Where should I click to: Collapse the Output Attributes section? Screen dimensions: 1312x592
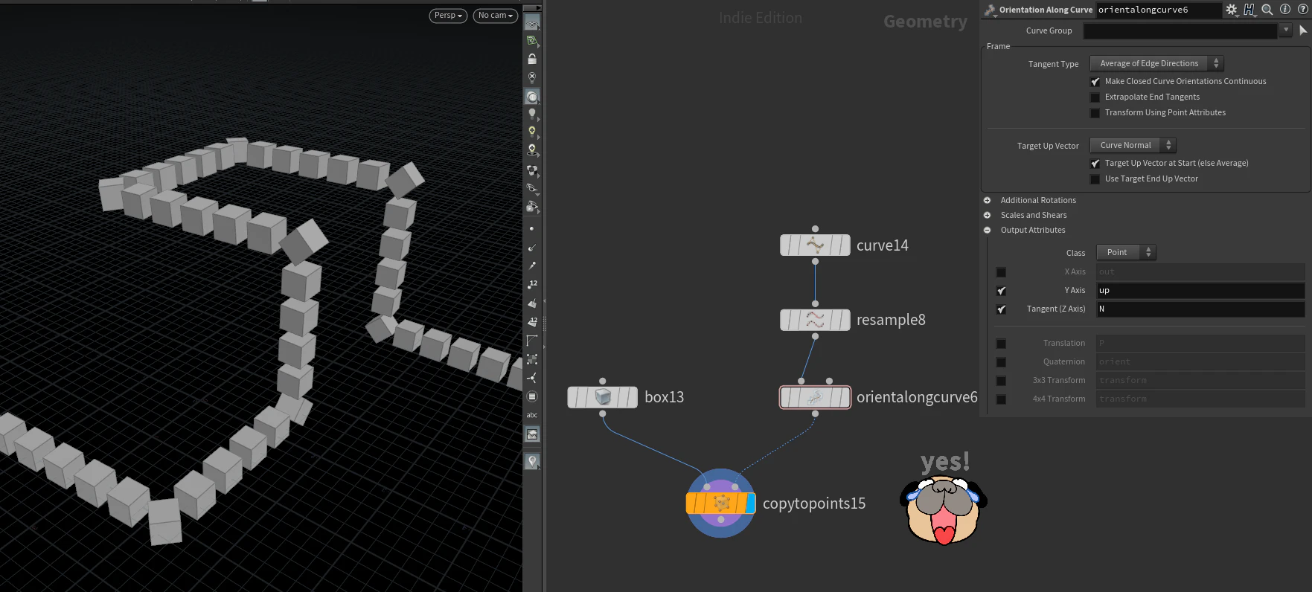coord(987,230)
